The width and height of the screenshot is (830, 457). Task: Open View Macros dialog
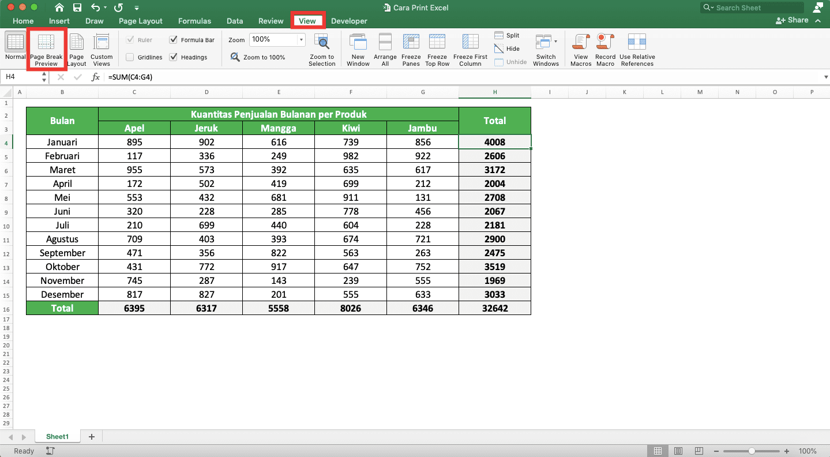(581, 50)
